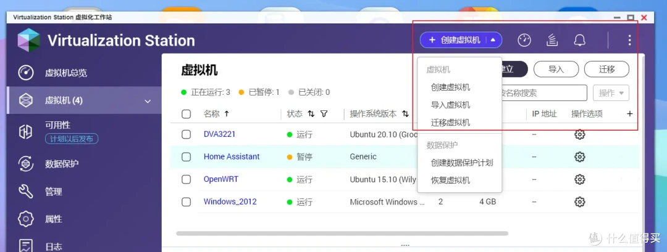Click the data protection sidebar icon
Screen dimensions: 667x252
26,164
